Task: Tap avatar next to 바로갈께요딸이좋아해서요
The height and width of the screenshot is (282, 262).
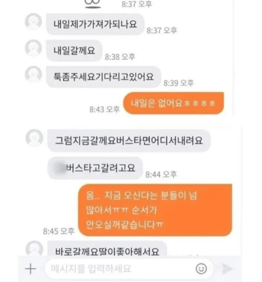Action: tap(34, 248)
